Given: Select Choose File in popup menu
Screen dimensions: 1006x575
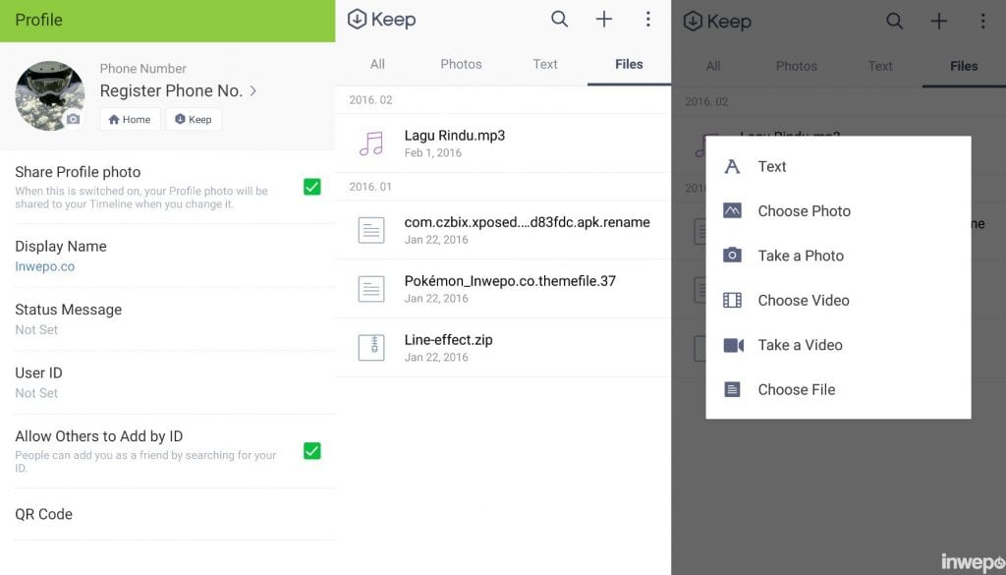Looking at the screenshot, I should [x=838, y=389].
